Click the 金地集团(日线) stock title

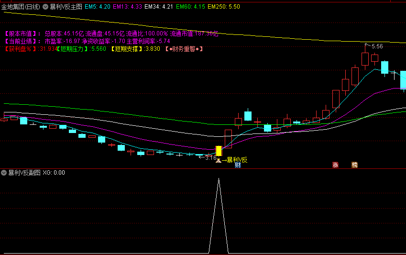[x=21, y=7]
